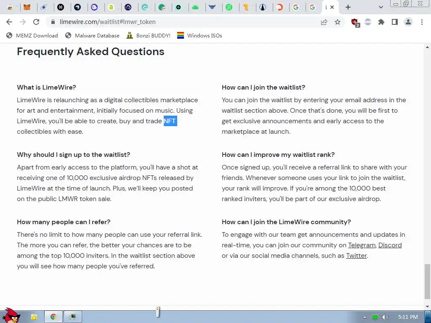Switch to the first Google tab
Screen dimensions: 431x323
point(296,8)
